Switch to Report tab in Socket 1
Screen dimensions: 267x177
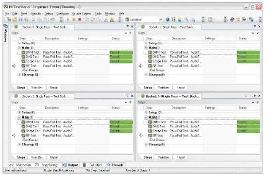[x=181, y=88]
